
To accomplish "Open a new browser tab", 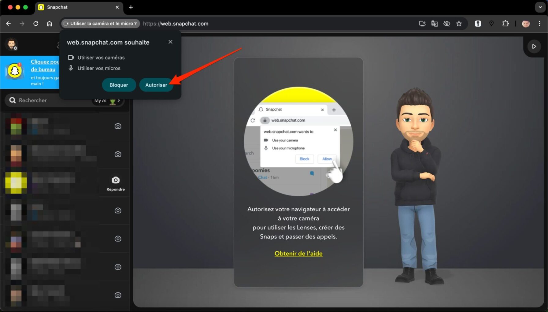I will click(131, 7).
